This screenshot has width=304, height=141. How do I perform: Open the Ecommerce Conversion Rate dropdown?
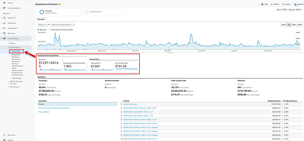coord(62,25)
